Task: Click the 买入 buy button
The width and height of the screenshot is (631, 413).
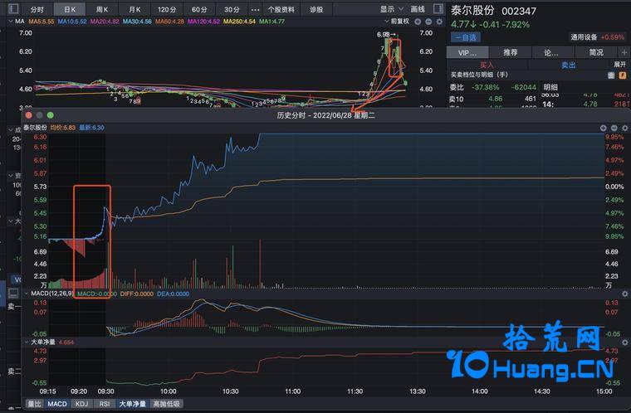Action: point(487,66)
